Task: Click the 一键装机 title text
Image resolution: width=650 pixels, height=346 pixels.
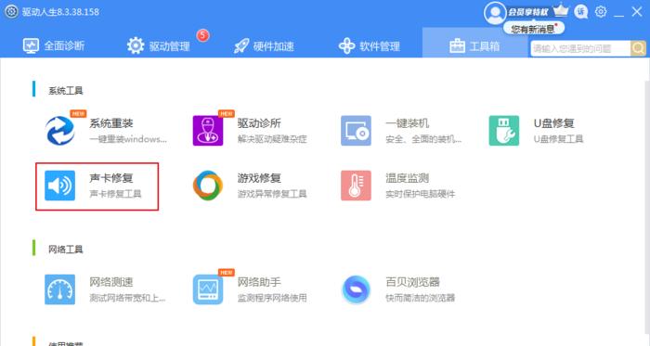Action: (407, 123)
